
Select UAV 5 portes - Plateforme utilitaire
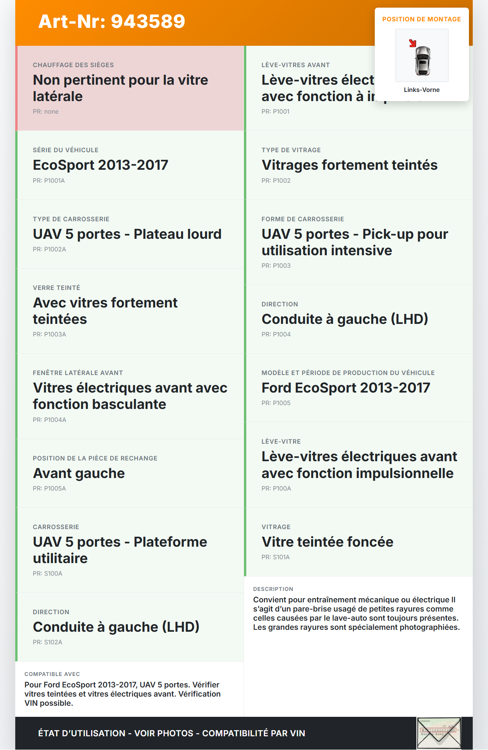130,550
